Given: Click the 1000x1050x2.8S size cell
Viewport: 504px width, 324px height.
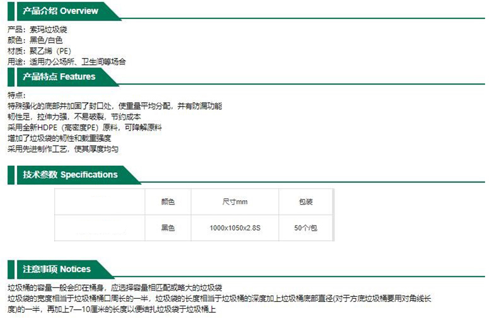Looking at the screenshot, I should [234, 228].
